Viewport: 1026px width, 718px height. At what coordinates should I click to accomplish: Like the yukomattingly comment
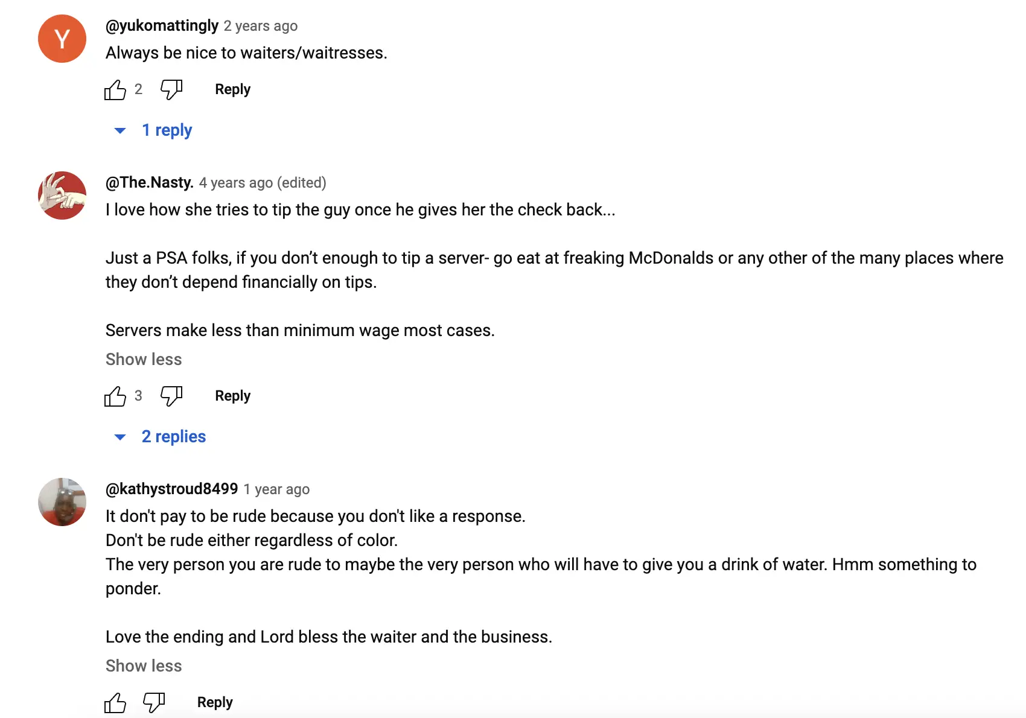115,90
